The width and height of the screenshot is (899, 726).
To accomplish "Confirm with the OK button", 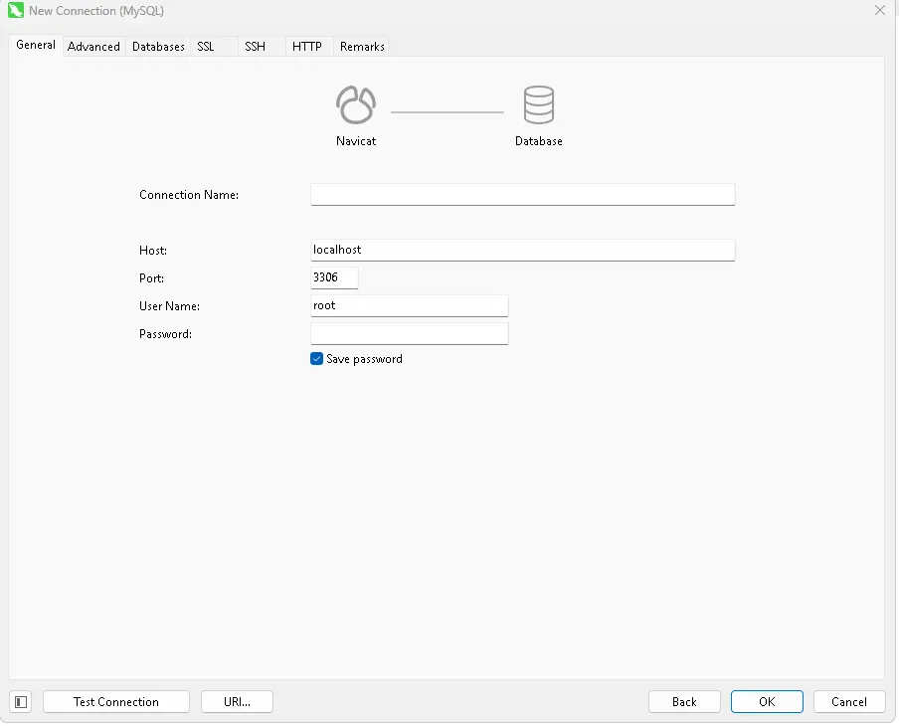I will point(767,702).
